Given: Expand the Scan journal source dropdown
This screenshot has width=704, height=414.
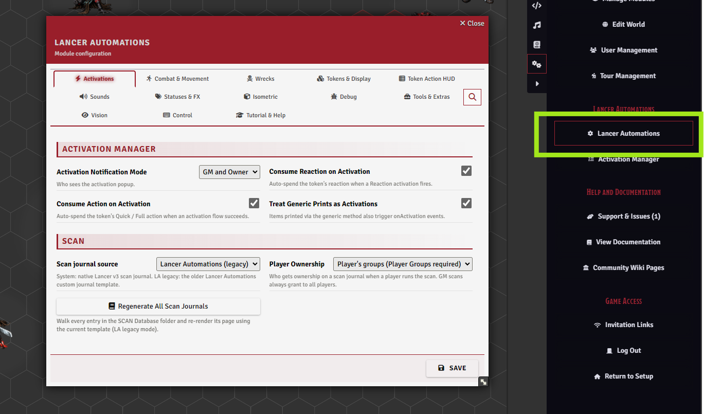Looking at the screenshot, I should point(208,264).
